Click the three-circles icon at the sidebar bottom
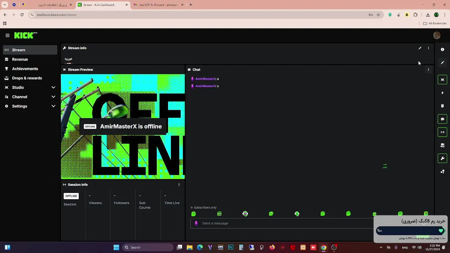The image size is (450, 253). [x=443, y=171]
